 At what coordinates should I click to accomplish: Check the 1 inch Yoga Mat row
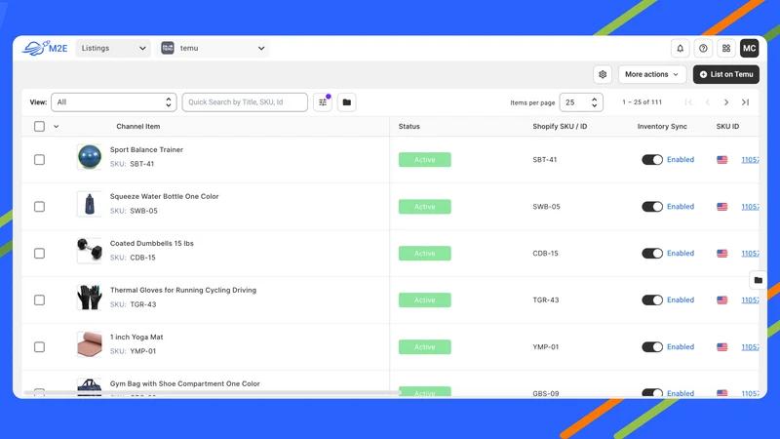point(39,347)
